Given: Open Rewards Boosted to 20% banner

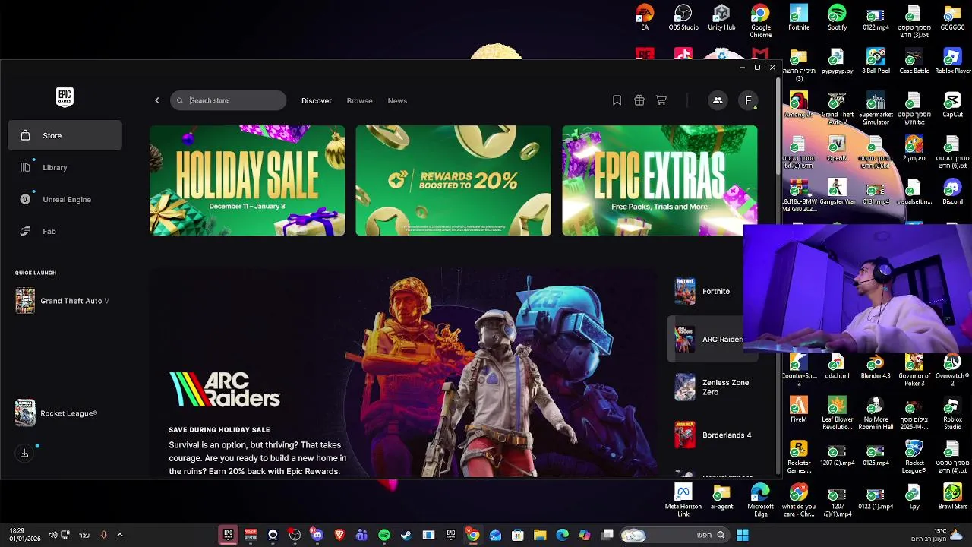Looking at the screenshot, I should 453,180.
